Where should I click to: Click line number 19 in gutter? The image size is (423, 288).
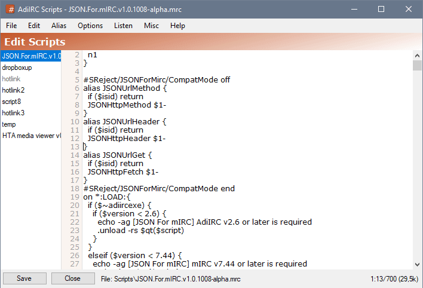point(75,197)
